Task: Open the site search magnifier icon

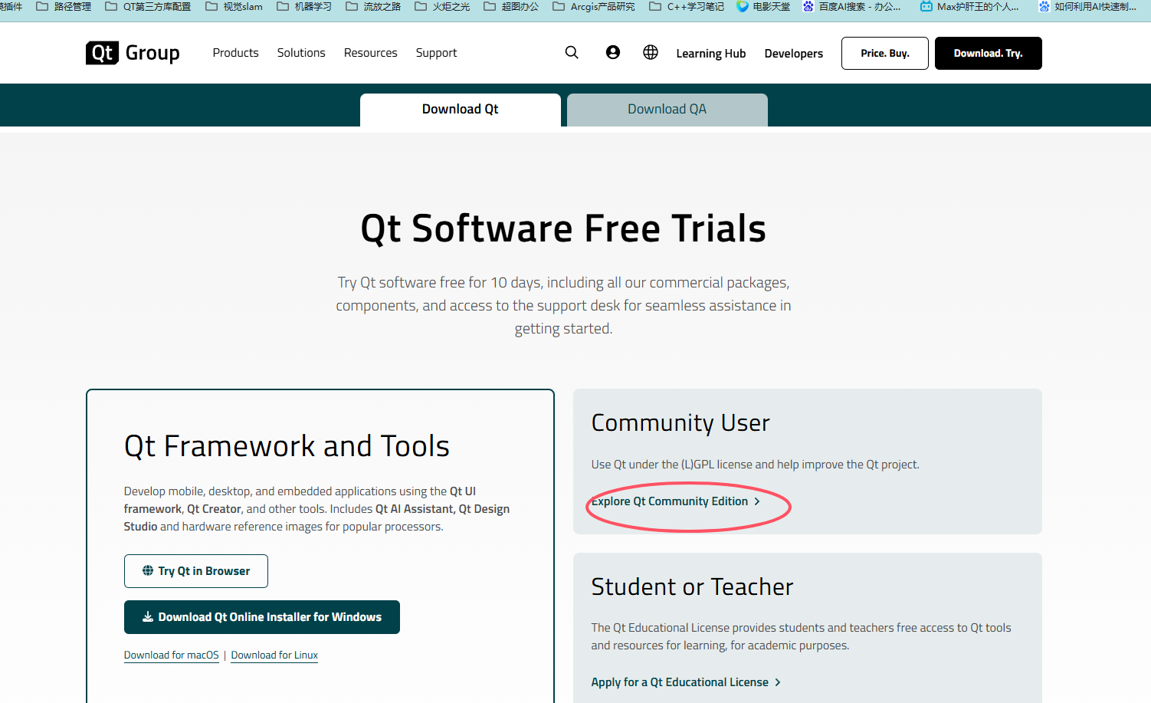Action: point(572,52)
